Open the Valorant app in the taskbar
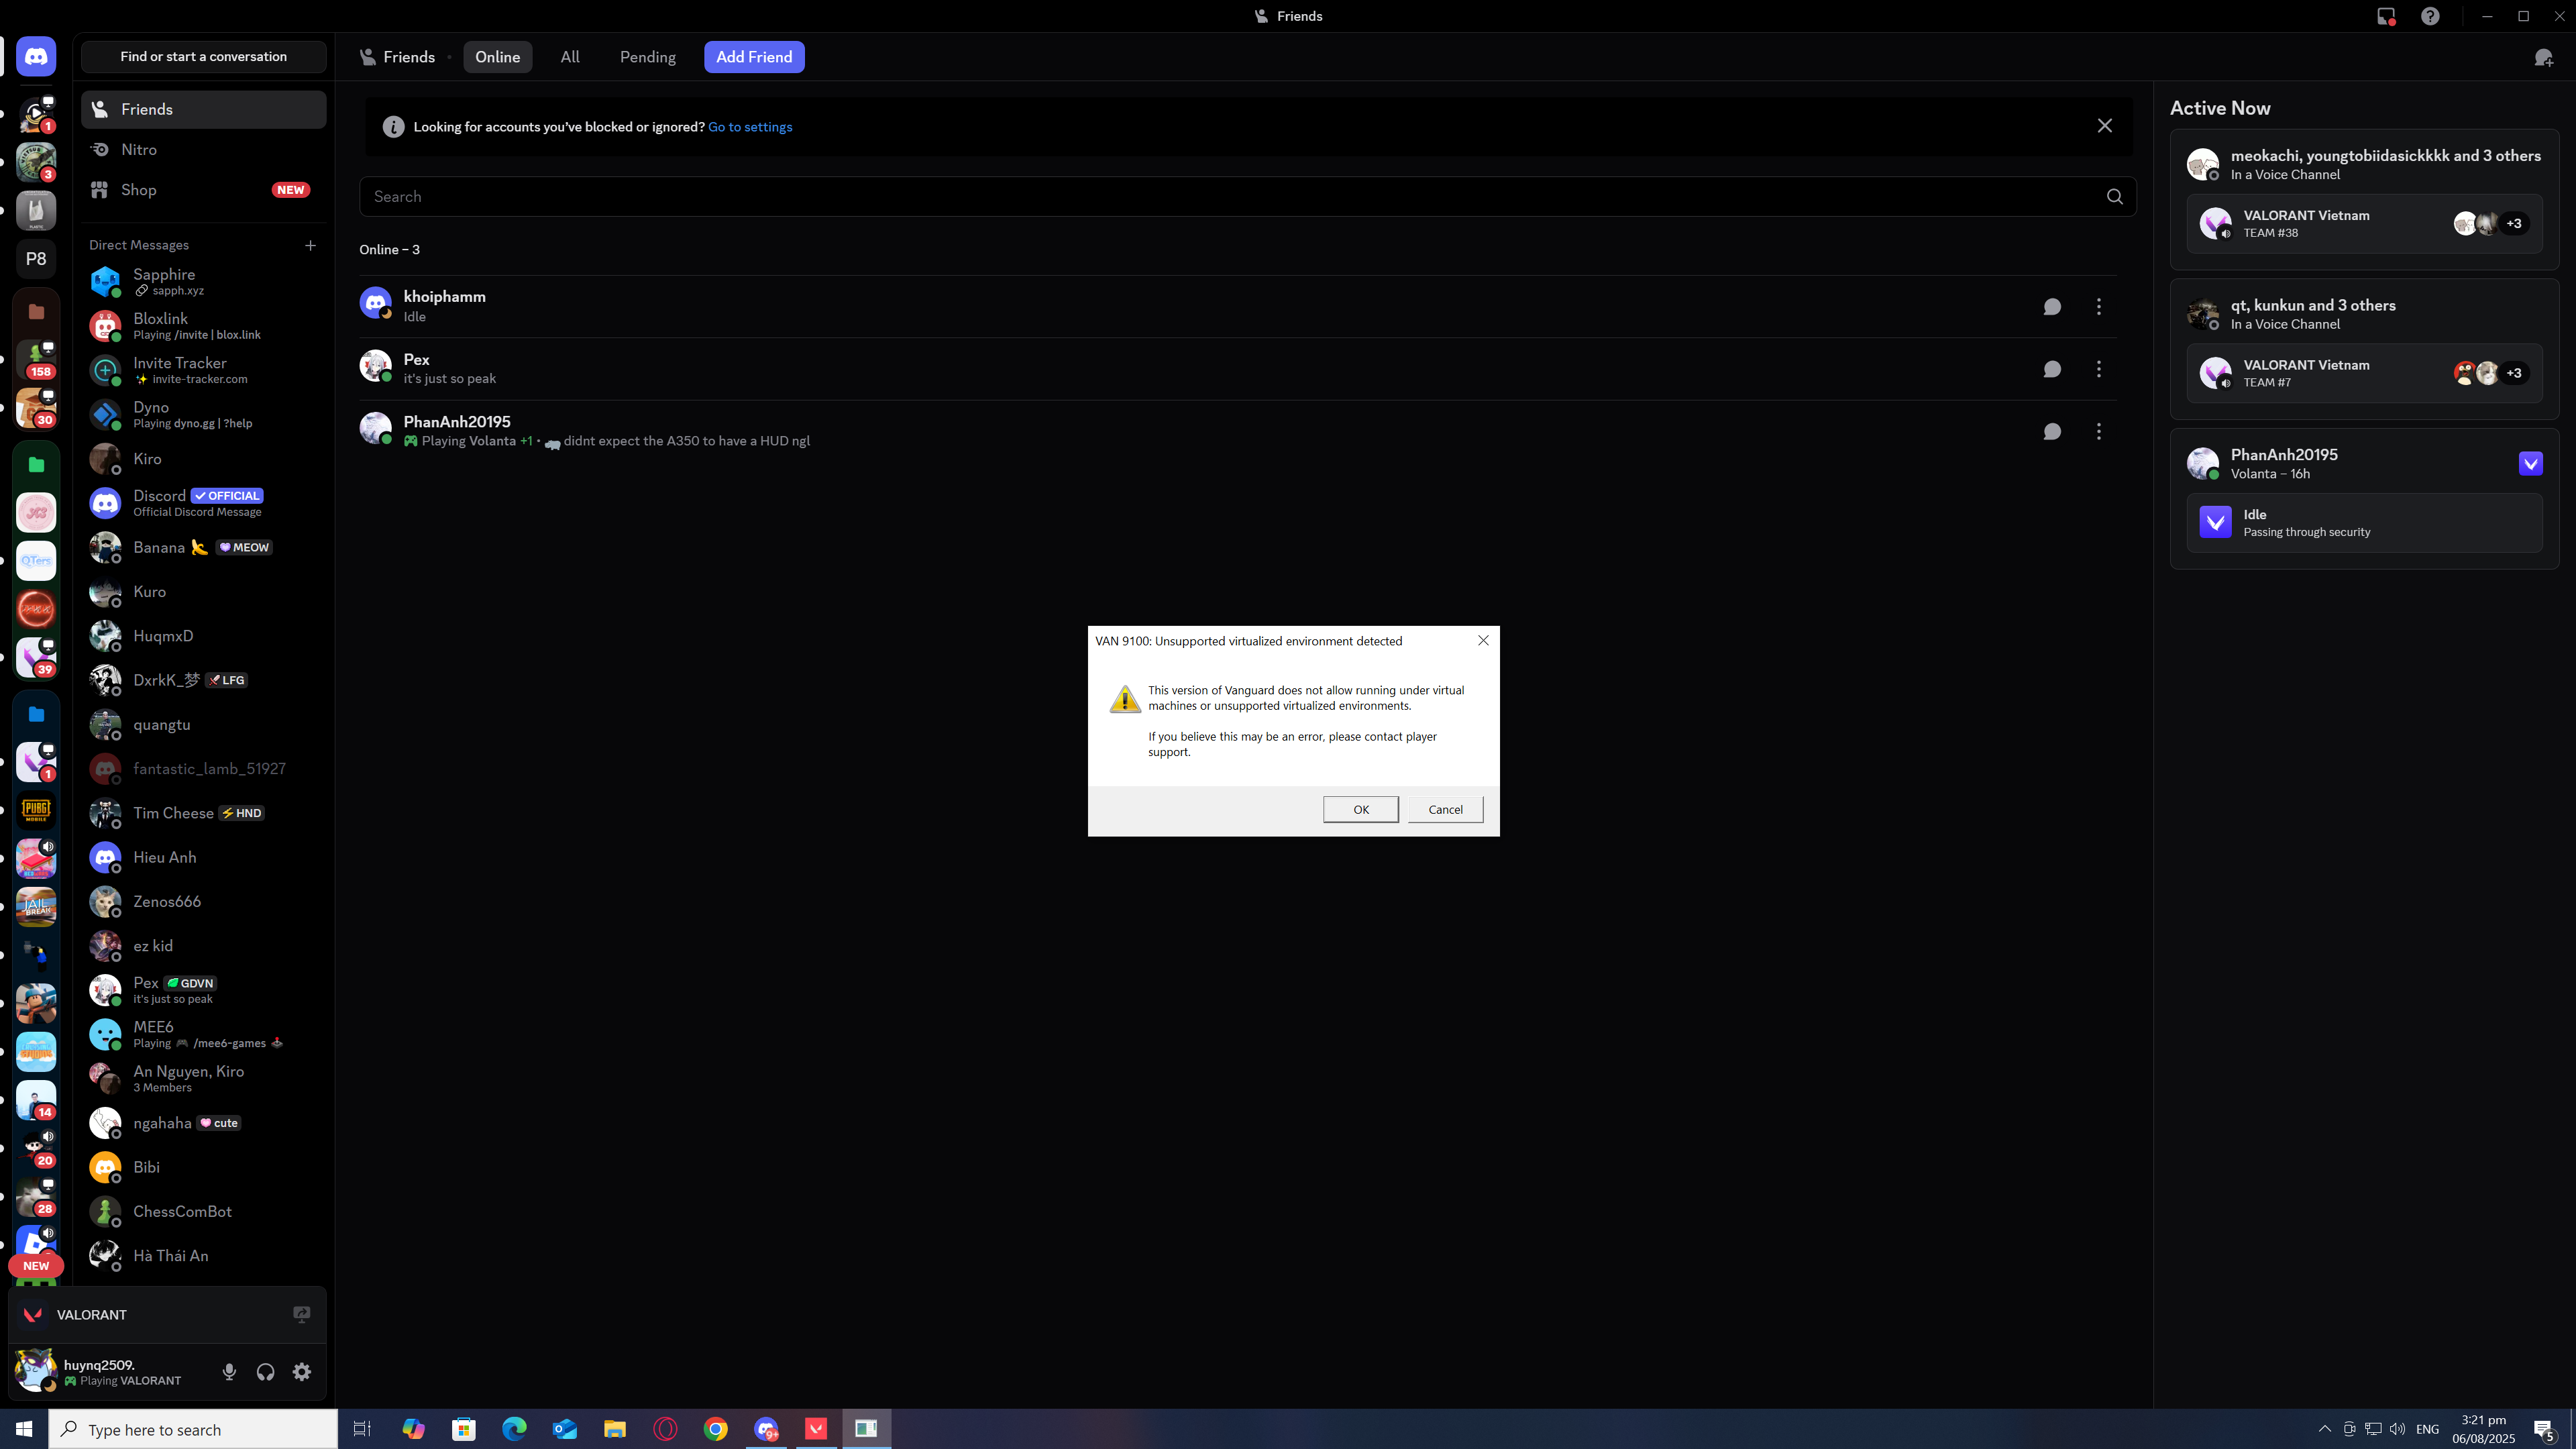 coord(816,1429)
